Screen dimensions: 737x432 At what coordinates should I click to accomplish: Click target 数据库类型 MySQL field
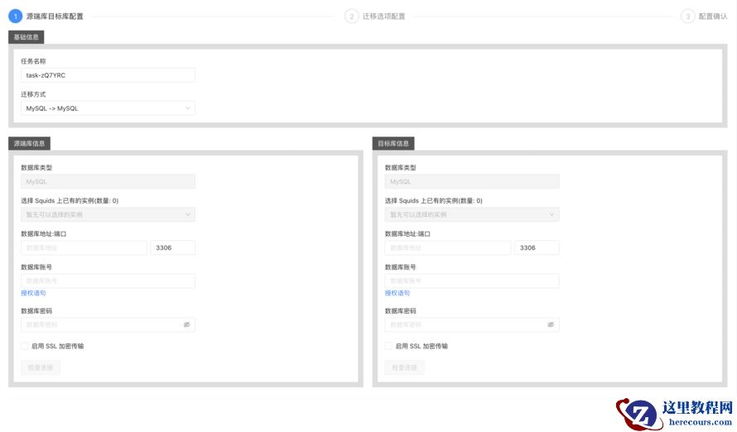point(472,182)
